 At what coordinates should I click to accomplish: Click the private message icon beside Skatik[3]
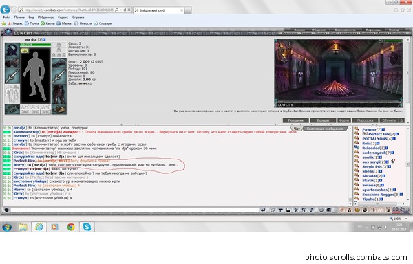357,180
